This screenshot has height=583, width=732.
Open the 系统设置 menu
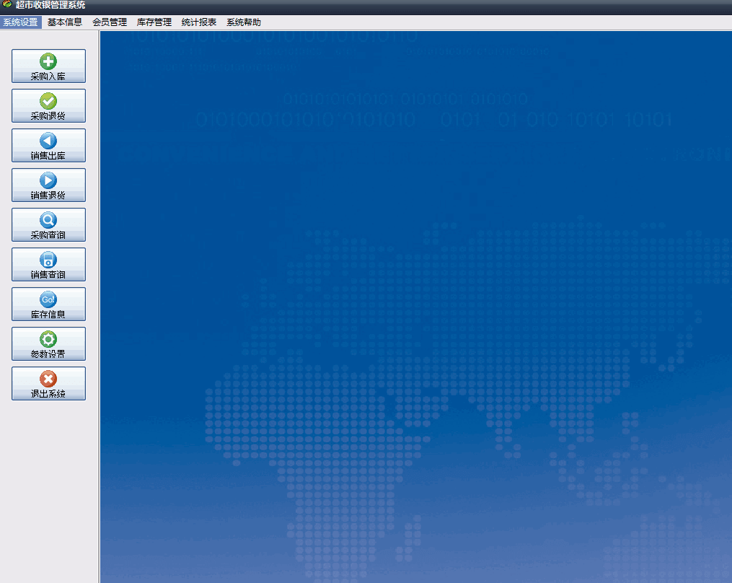coord(20,22)
